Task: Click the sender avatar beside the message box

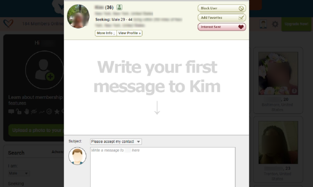Action: pyautogui.click(x=77, y=156)
